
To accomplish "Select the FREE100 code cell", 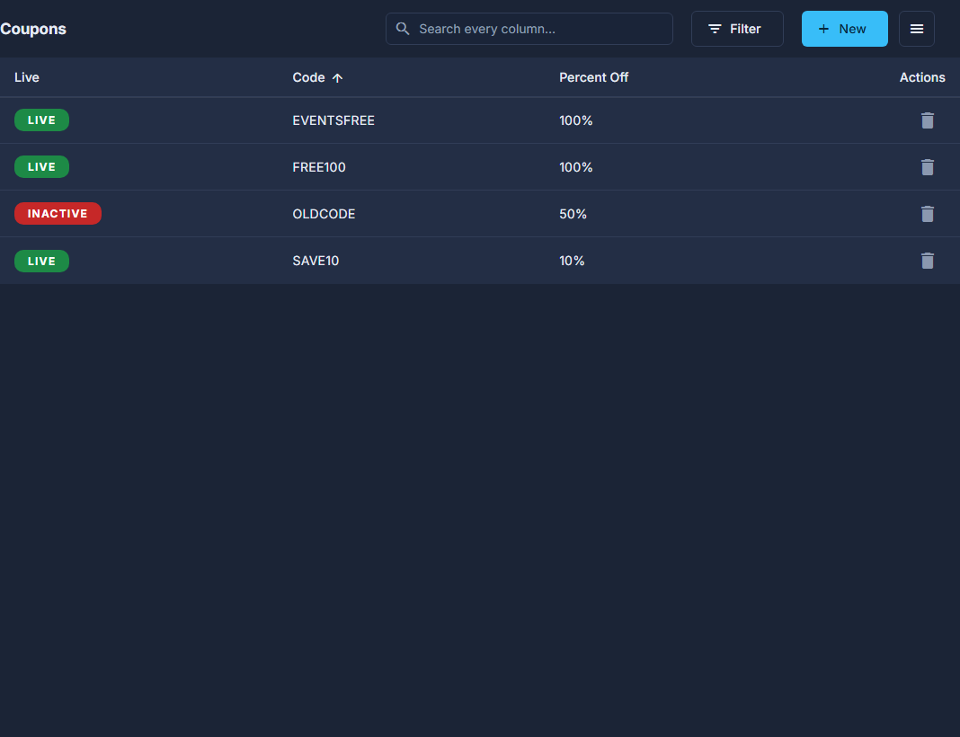I will [x=319, y=167].
